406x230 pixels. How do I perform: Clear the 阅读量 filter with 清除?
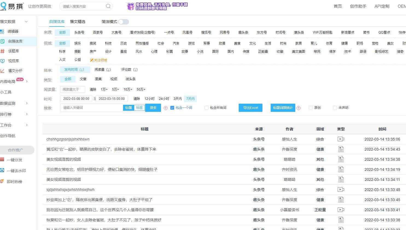(x=93, y=89)
